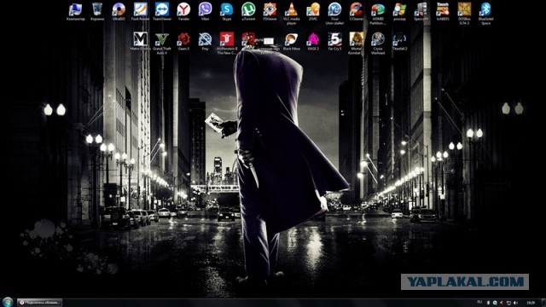Launch the FSViewer desktop icon
This screenshot has height=307, width=546.
[x=270, y=12]
